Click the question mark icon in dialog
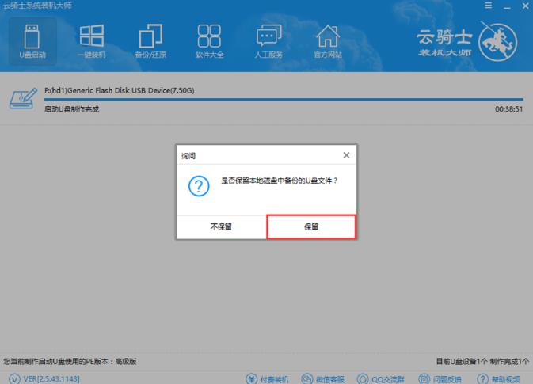 (x=199, y=186)
